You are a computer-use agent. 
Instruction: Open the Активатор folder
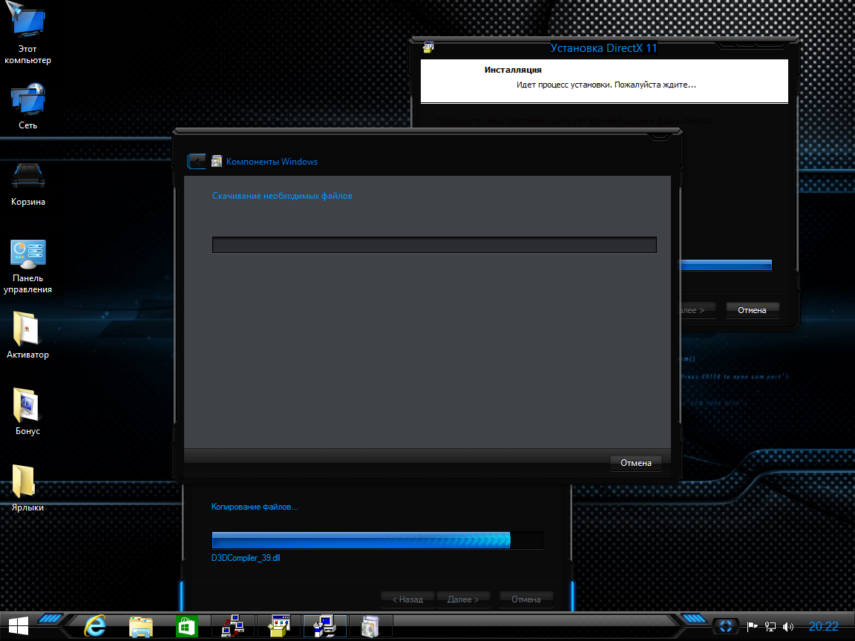click(27, 335)
